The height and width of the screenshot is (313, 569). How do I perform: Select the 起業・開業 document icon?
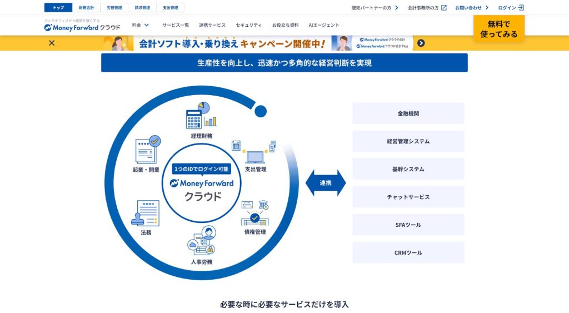[x=147, y=150]
